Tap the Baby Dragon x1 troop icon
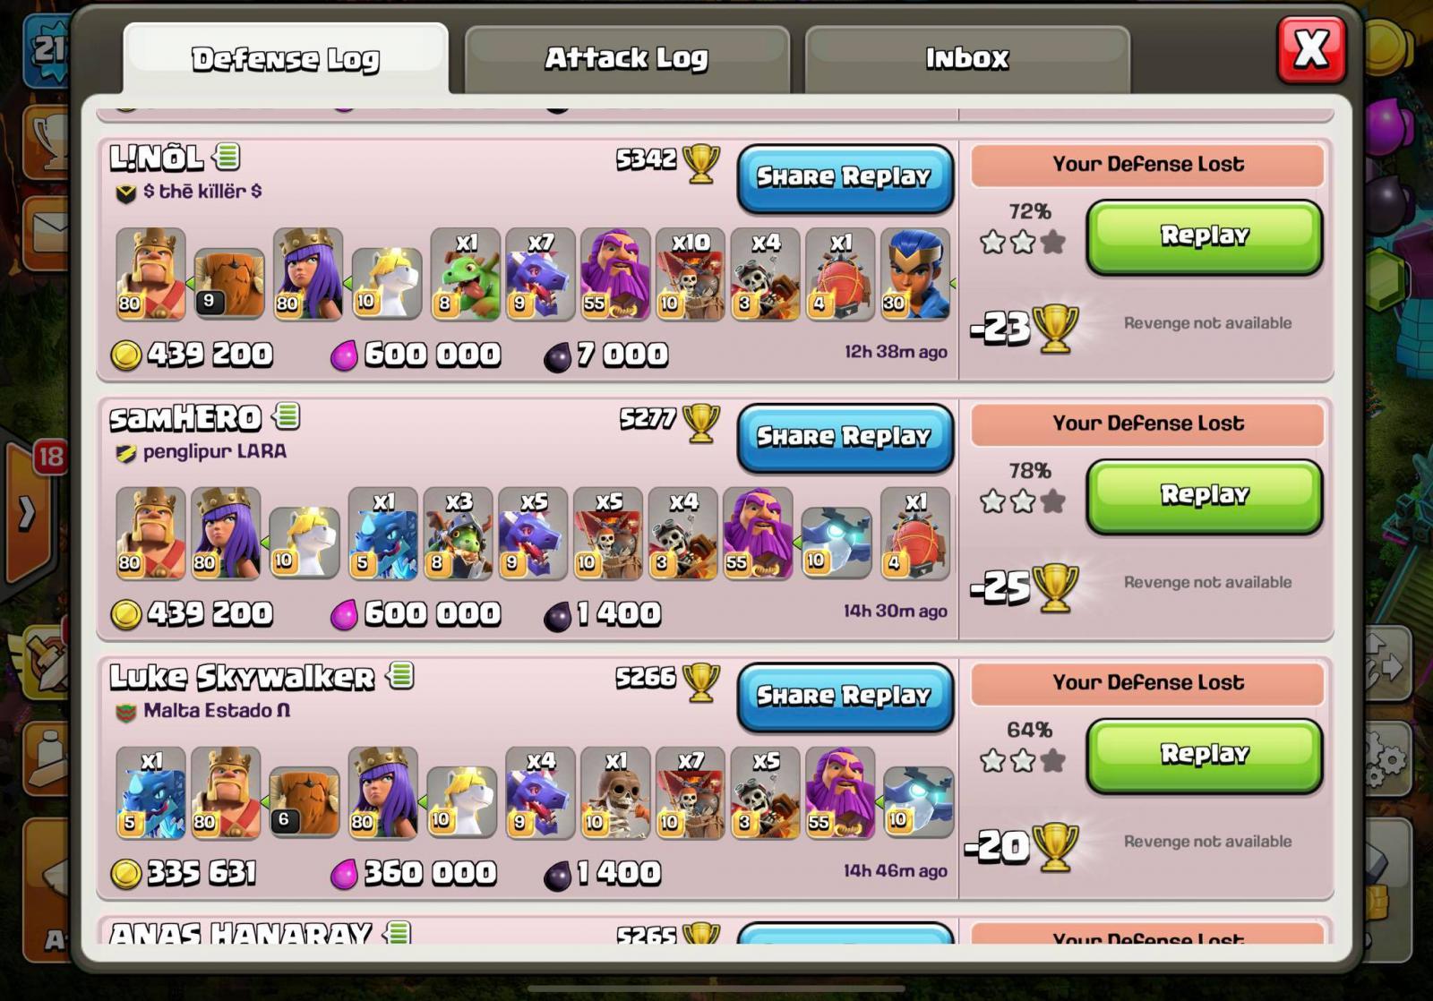 [465, 273]
